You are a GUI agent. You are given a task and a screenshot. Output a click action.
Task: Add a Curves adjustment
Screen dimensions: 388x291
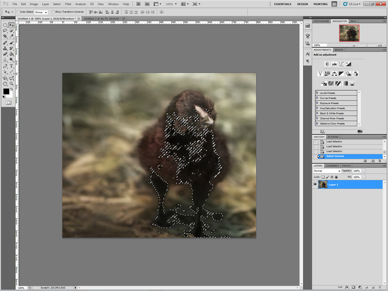click(x=341, y=64)
